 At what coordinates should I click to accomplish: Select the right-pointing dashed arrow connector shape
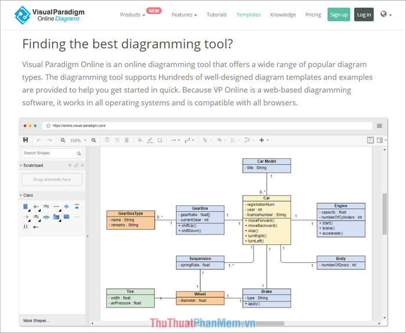point(26,217)
